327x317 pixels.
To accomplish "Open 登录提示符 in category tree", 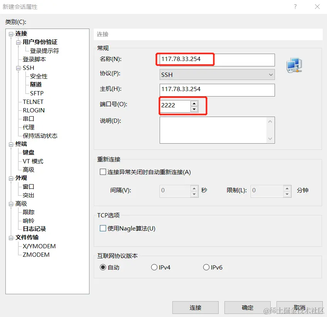I will (44, 51).
